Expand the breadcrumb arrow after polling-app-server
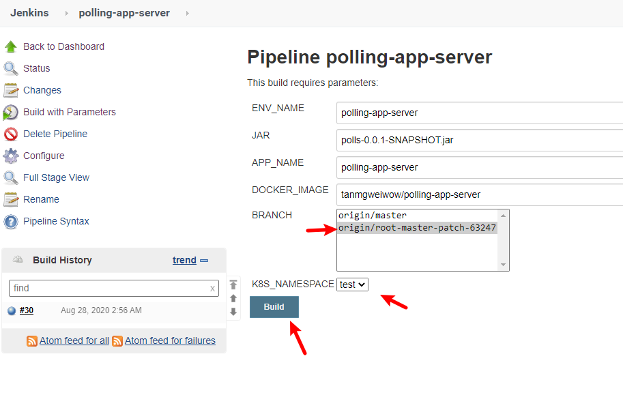The width and height of the screenshot is (623, 393). point(187,13)
